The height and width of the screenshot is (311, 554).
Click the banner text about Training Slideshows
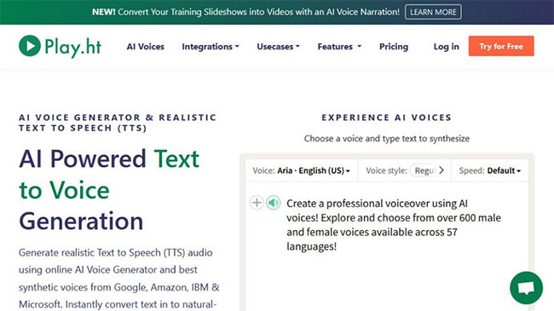tap(246, 12)
